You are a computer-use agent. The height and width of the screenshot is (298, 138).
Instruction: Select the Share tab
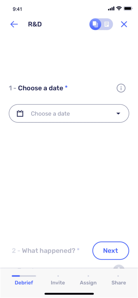tap(118, 282)
